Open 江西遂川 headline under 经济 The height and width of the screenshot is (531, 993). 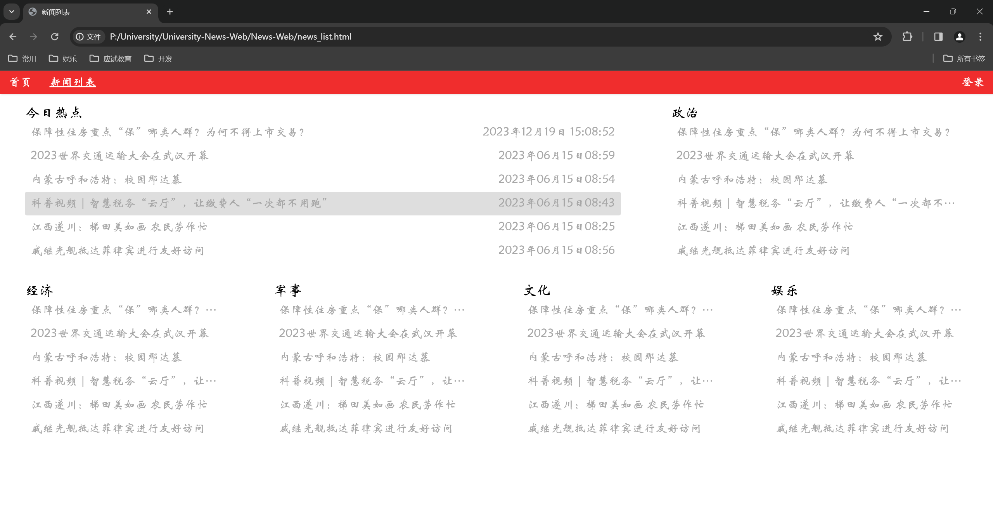click(x=119, y=404)
